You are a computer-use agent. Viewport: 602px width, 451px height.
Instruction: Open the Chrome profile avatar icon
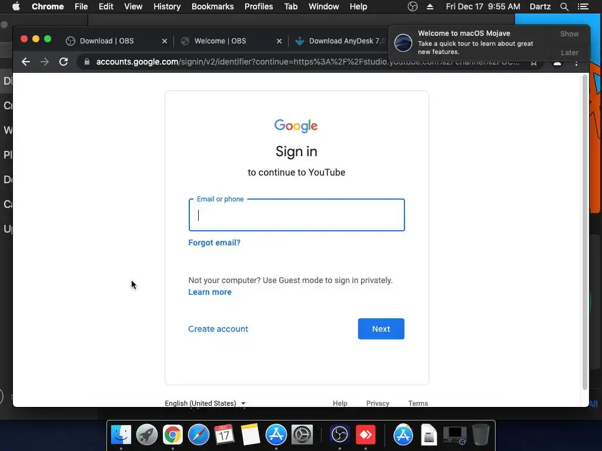557,63
